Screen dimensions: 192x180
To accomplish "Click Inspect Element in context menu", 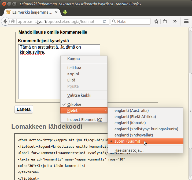I will click(84, 120).
